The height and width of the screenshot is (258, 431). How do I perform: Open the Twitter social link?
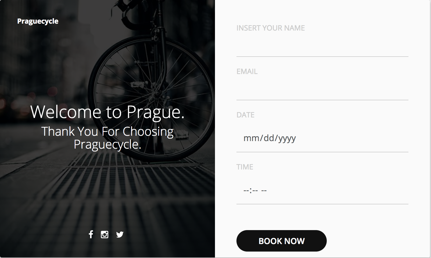coord(120,235)
